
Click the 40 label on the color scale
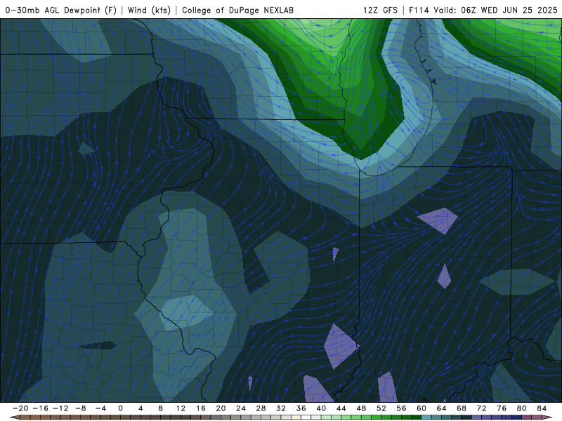321,408
